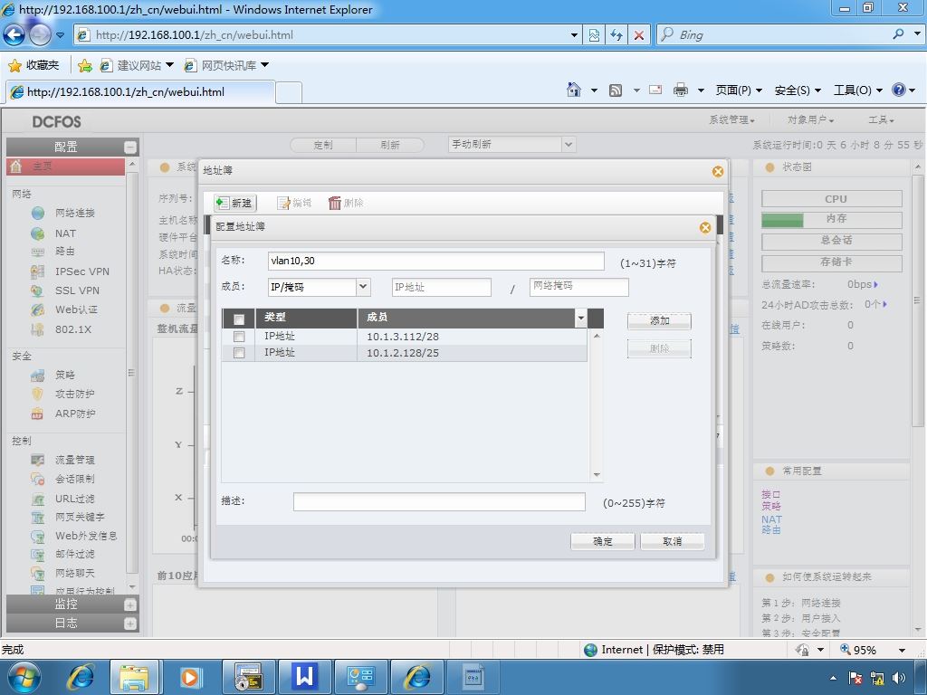Click IE refresh icon beside address bar

tap(616, 35)
